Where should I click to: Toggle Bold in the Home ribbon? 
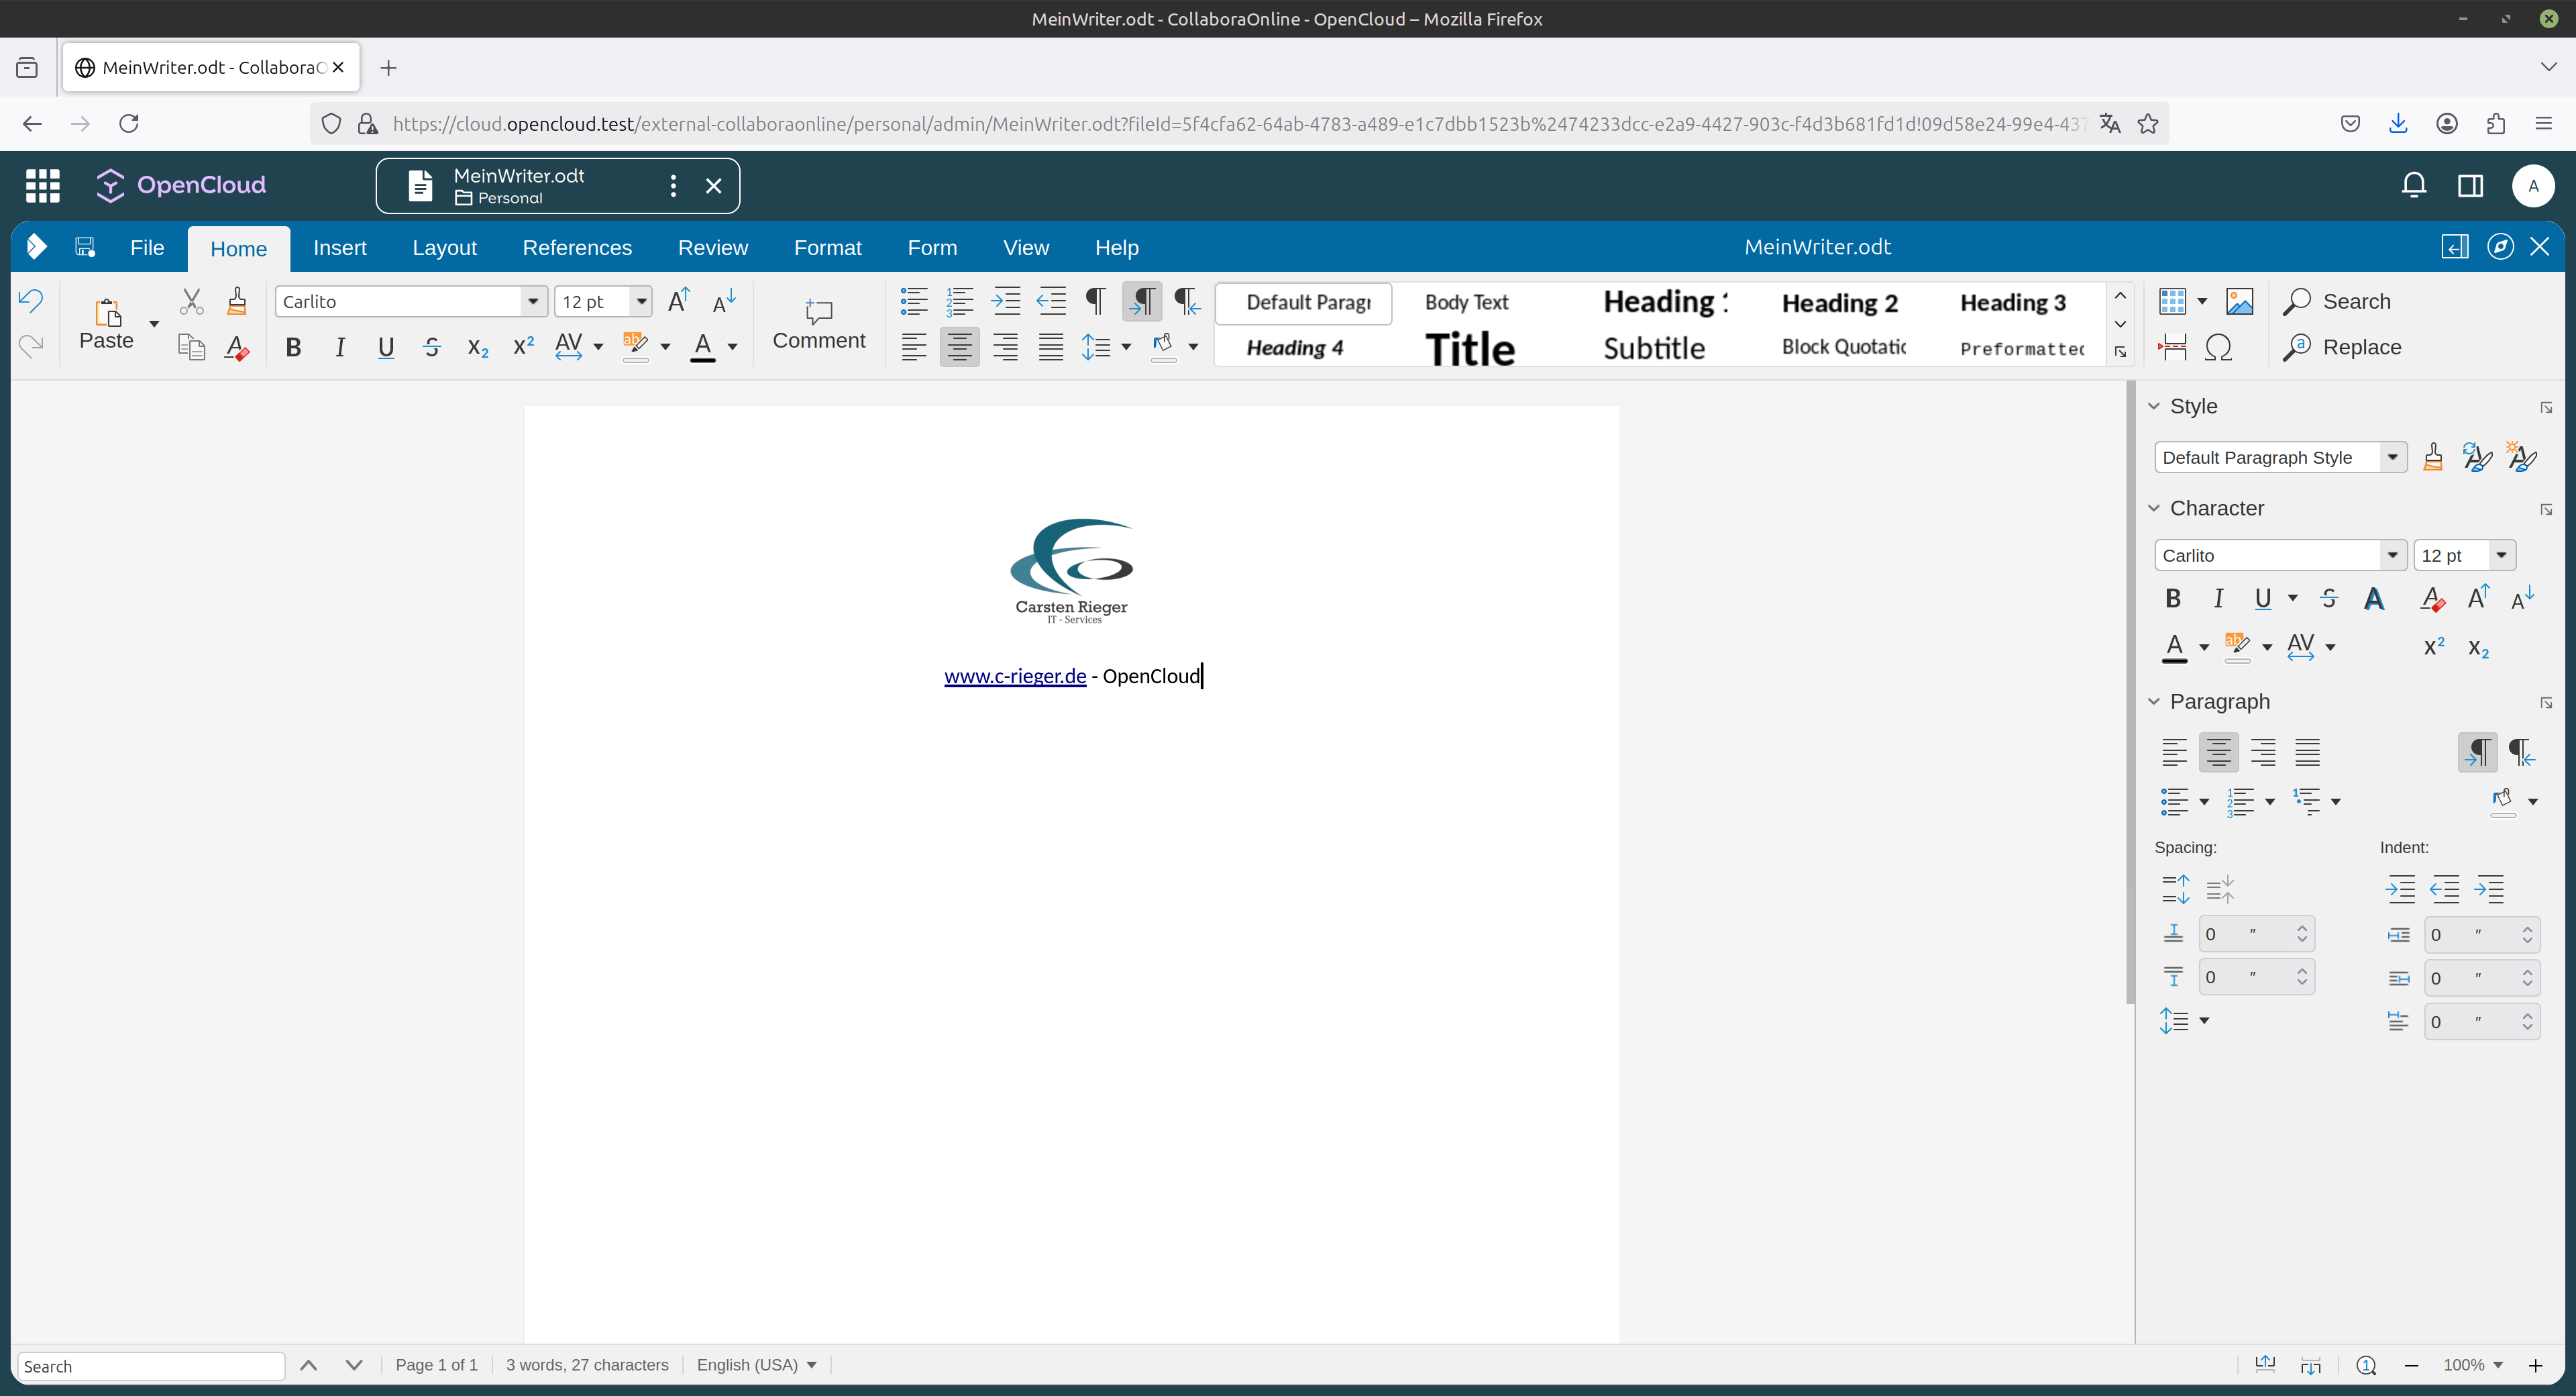click(x=293, y=347)
